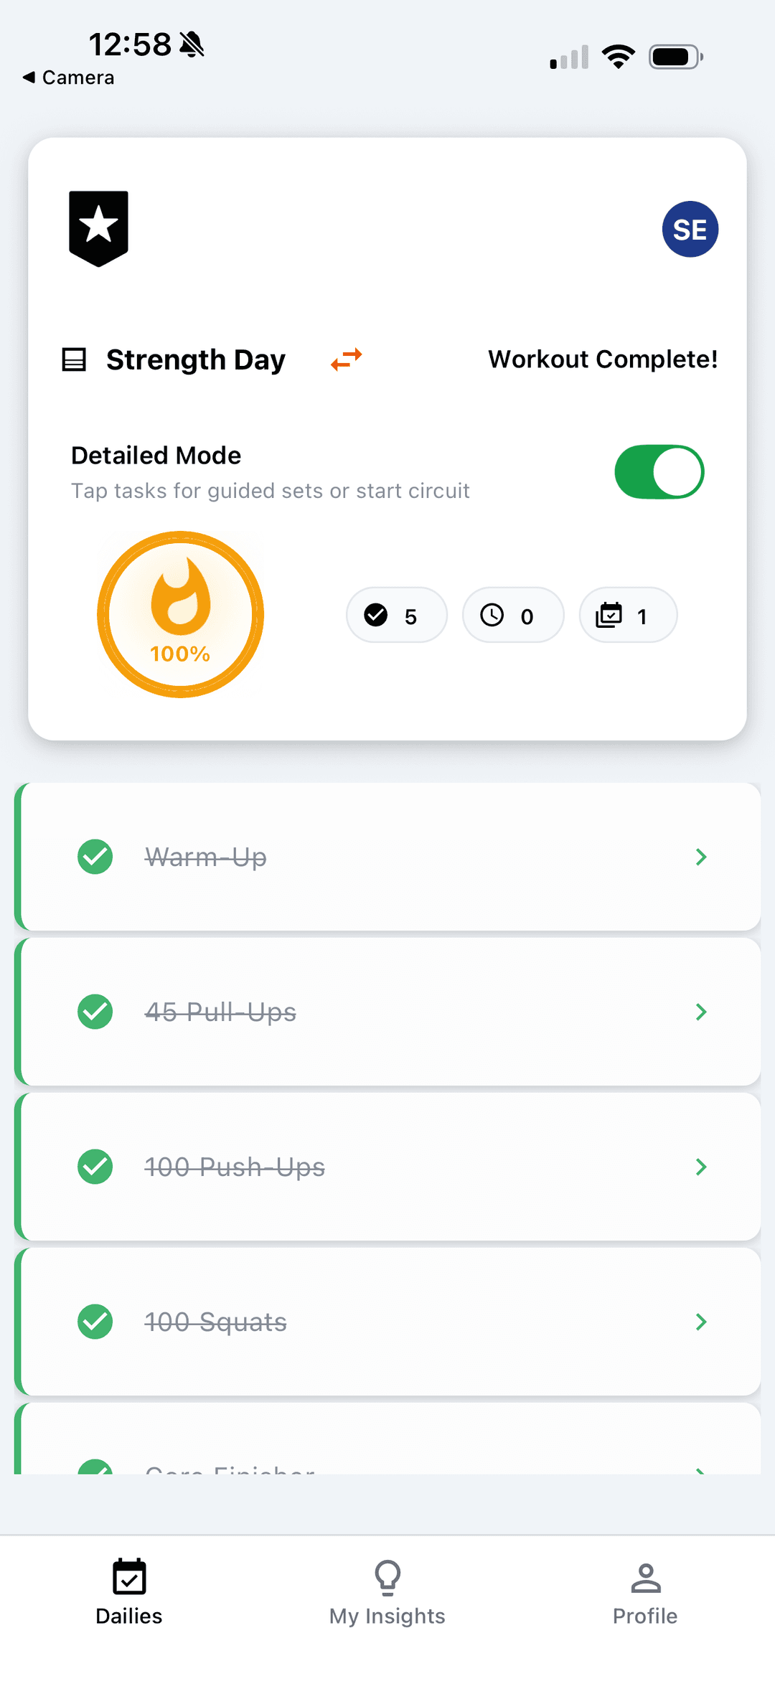Tap the completed tasks count chip
The height and width of the screenshot is (1684, 775).
[x=396, y=616]
